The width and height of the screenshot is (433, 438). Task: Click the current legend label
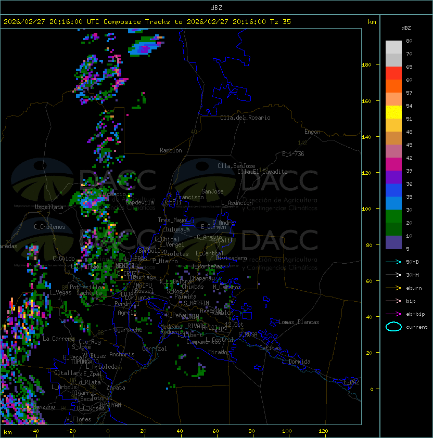coord(417,327)
